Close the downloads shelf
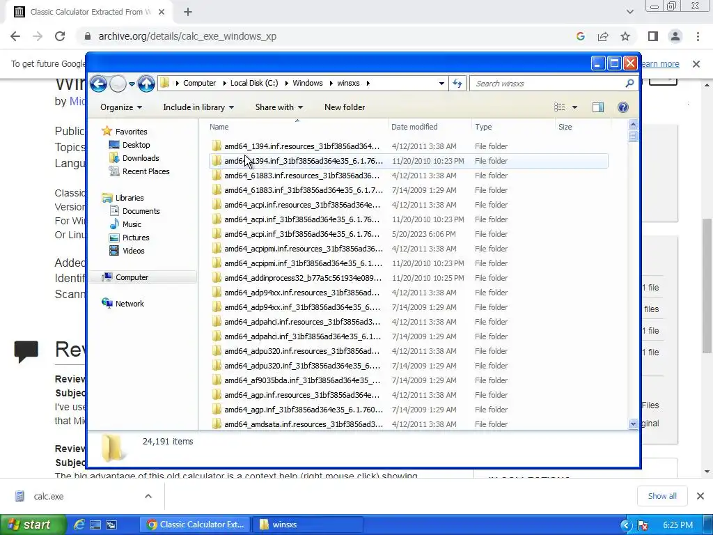This screenshot has width=713, height=535. coord(700,496)
